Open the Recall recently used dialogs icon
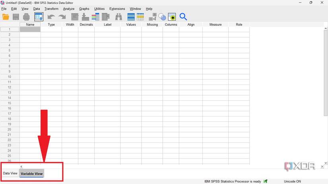328x184 pixels. tap(39, 17)
